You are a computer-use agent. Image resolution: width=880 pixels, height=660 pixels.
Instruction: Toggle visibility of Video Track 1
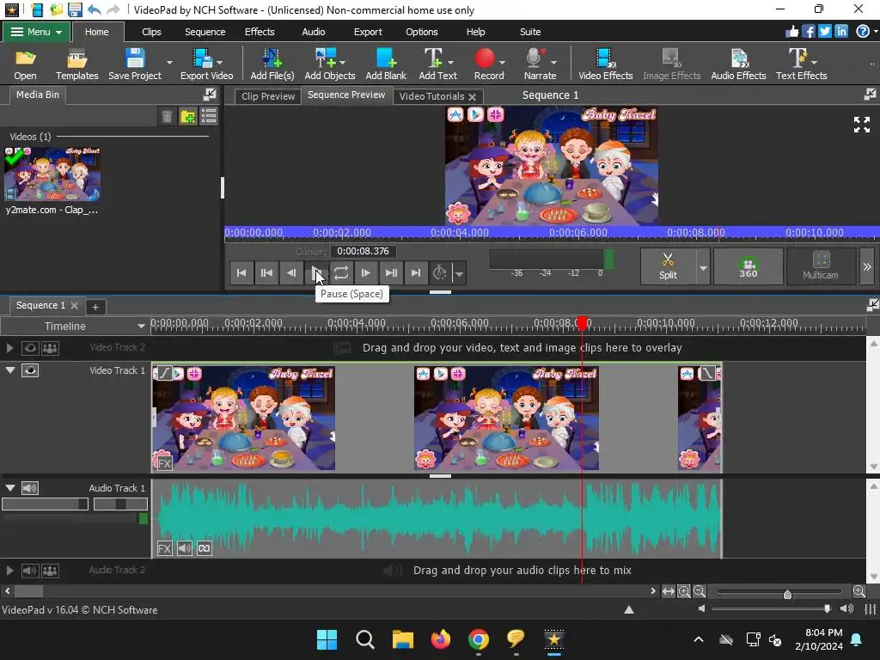pos(30,370)
